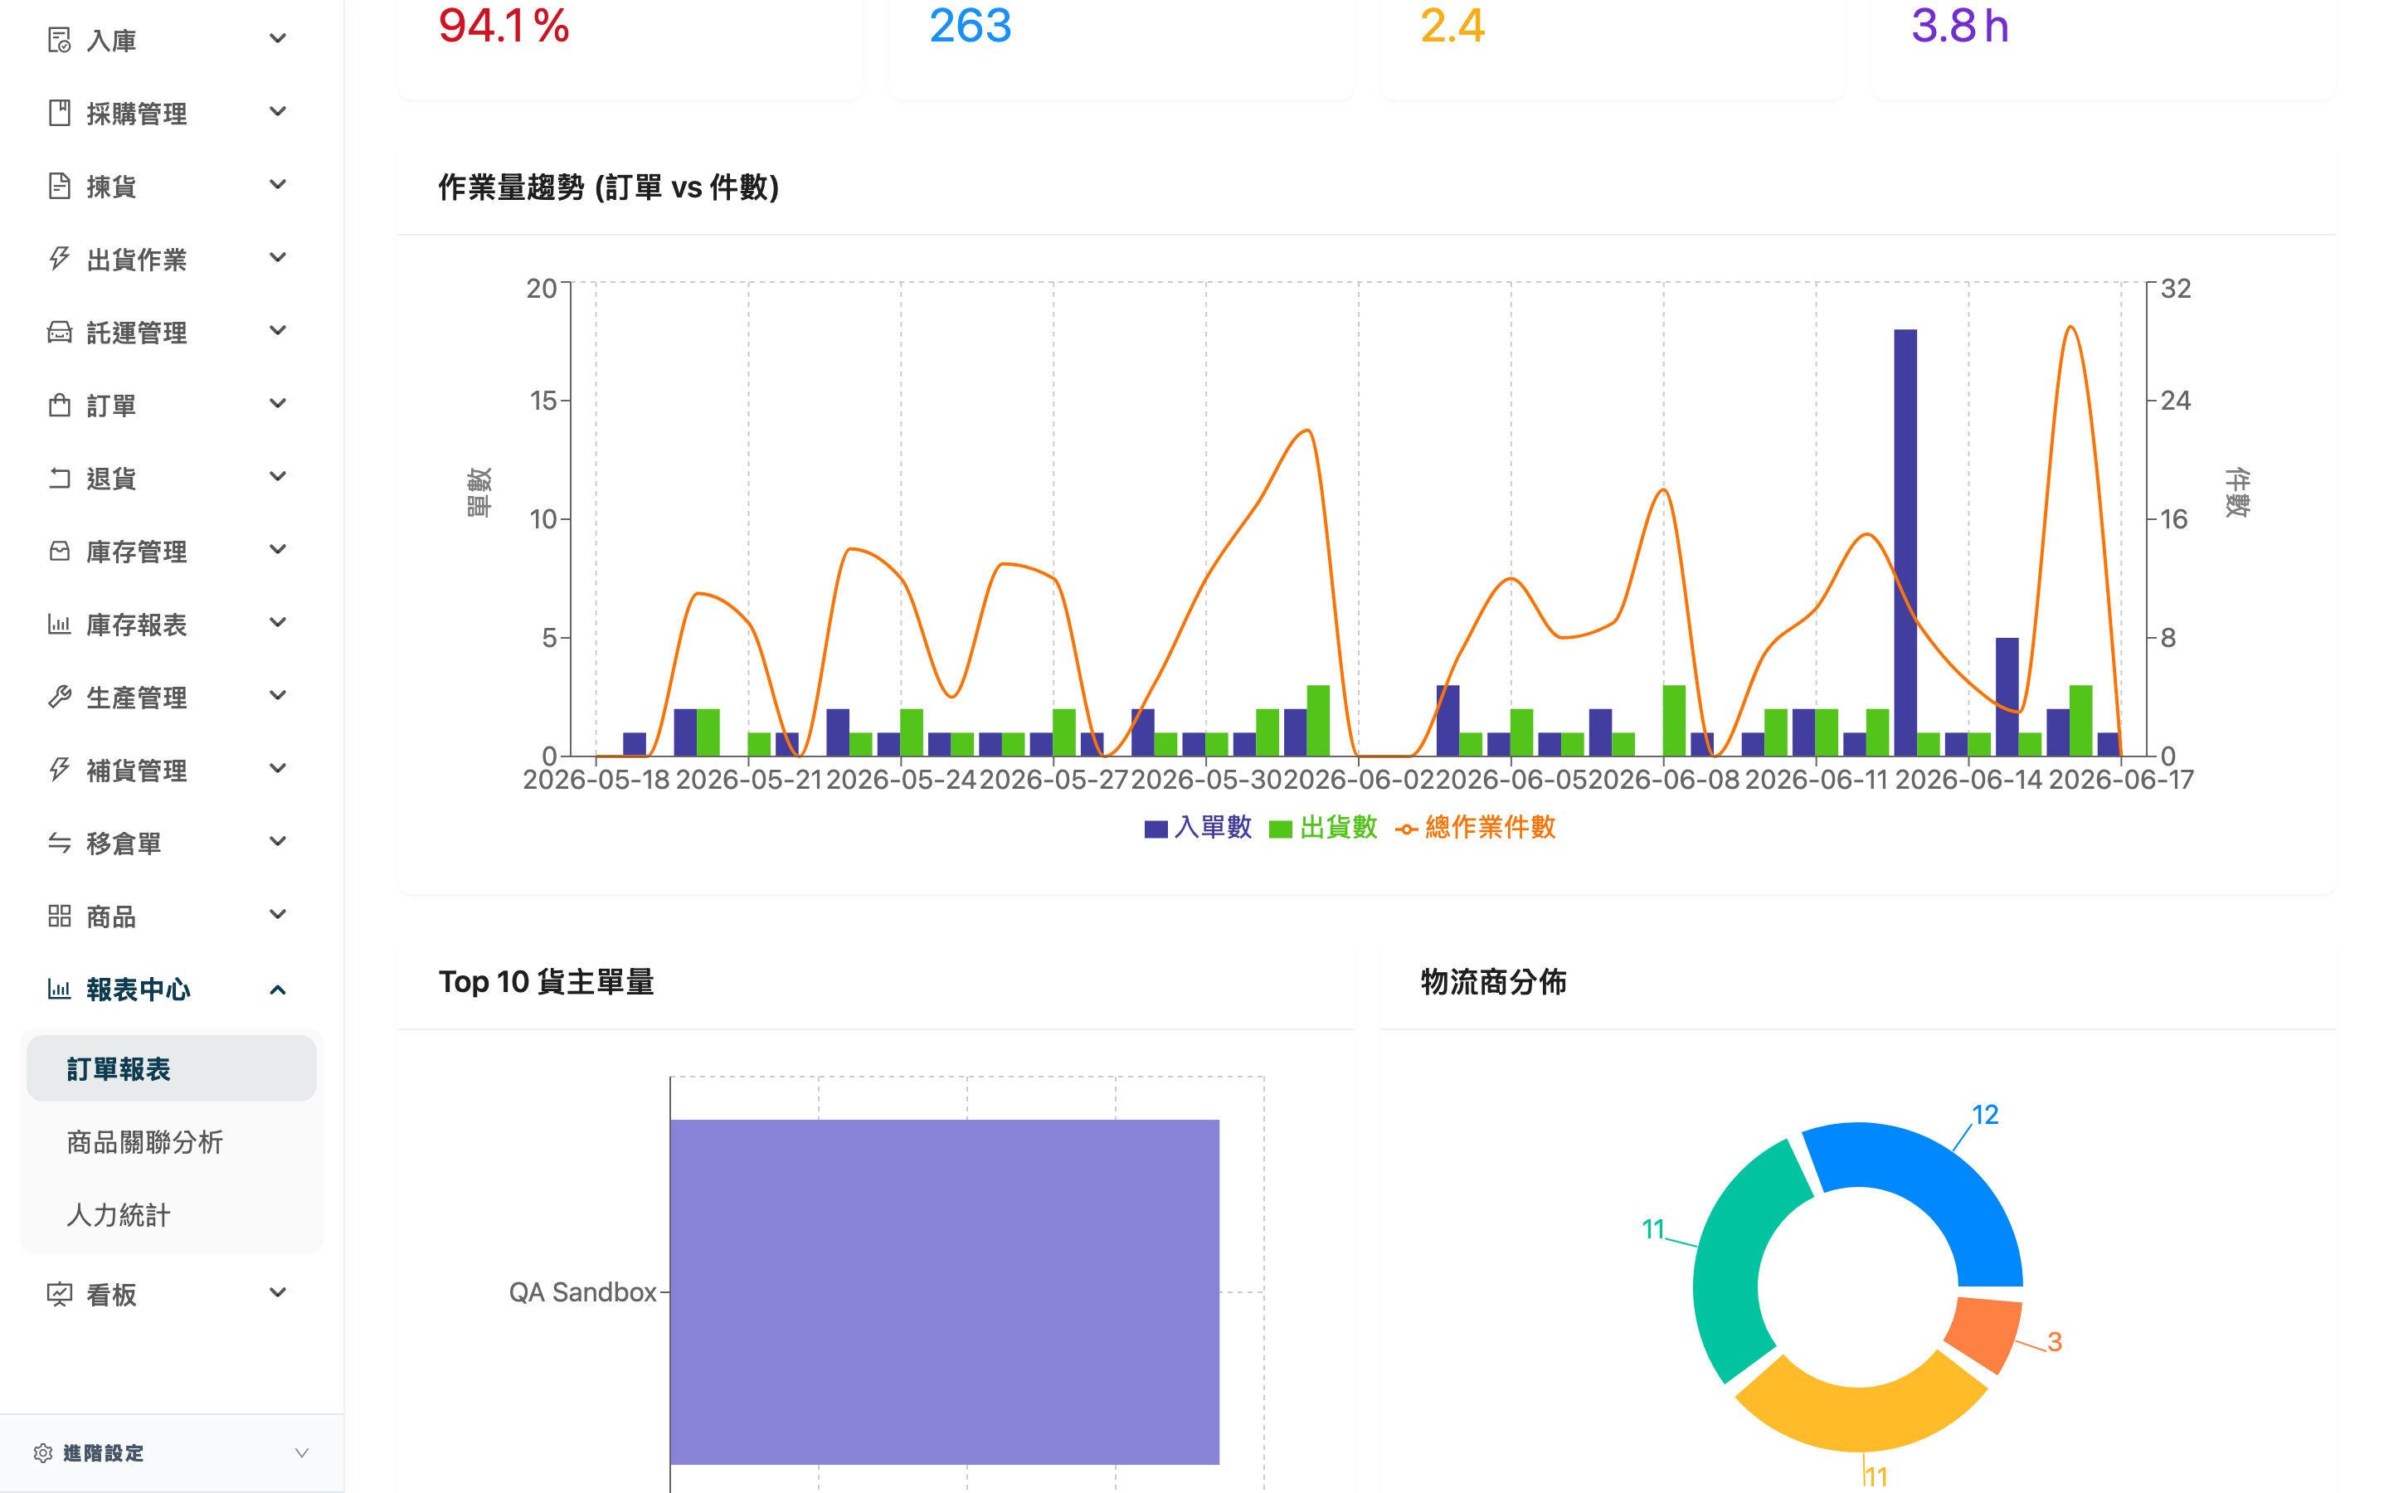Screen dimensions: 2389x1493
Task: Expand the 入庫 menu chevron
Action: pyautogui.click(x=279, y=40)
